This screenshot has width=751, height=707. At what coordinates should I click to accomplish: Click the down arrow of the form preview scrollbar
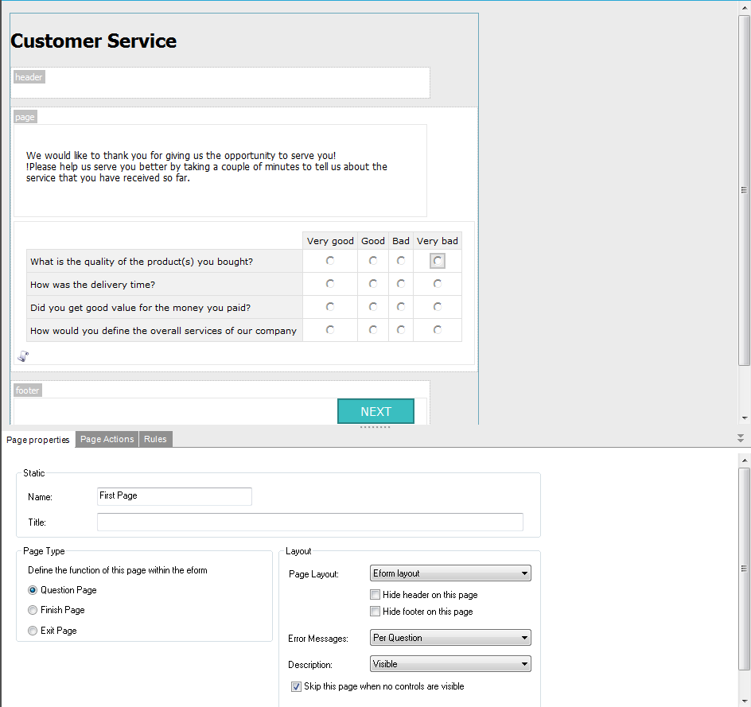745,418
